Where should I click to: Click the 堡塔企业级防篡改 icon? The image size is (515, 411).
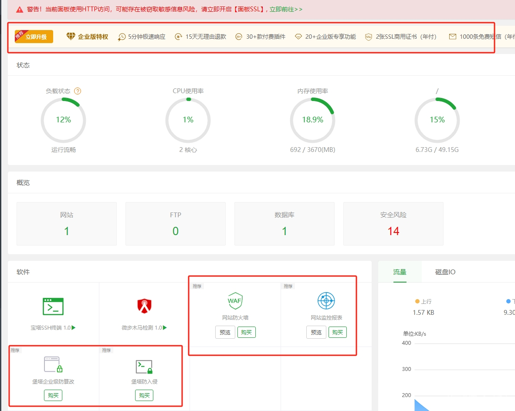click(53, 364)
